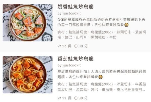Click the 12 讚 like count
The width and height of the screenshot is (151, 102).
coord(66,46)
